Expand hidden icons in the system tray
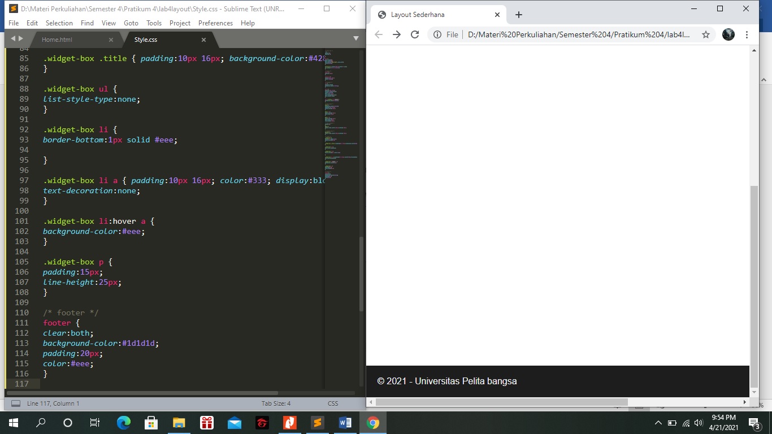772x434 pixels. click(658, 422)
